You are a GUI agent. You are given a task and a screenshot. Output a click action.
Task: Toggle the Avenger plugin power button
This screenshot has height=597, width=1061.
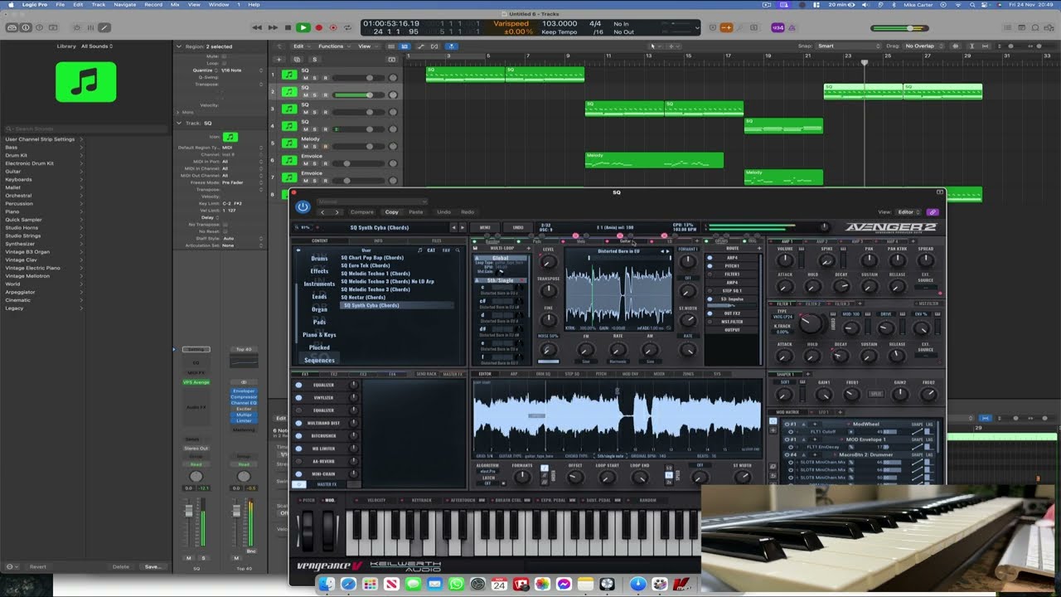point(303,206)
